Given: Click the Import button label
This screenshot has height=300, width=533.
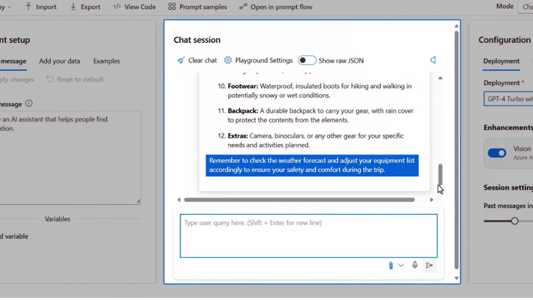Looking at the screenshot, I should 46,7.
